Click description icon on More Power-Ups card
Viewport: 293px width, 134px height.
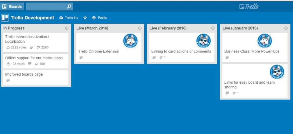click(x=227, y=57)
